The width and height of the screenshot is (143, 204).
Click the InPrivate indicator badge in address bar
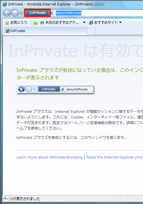(37, 12)
